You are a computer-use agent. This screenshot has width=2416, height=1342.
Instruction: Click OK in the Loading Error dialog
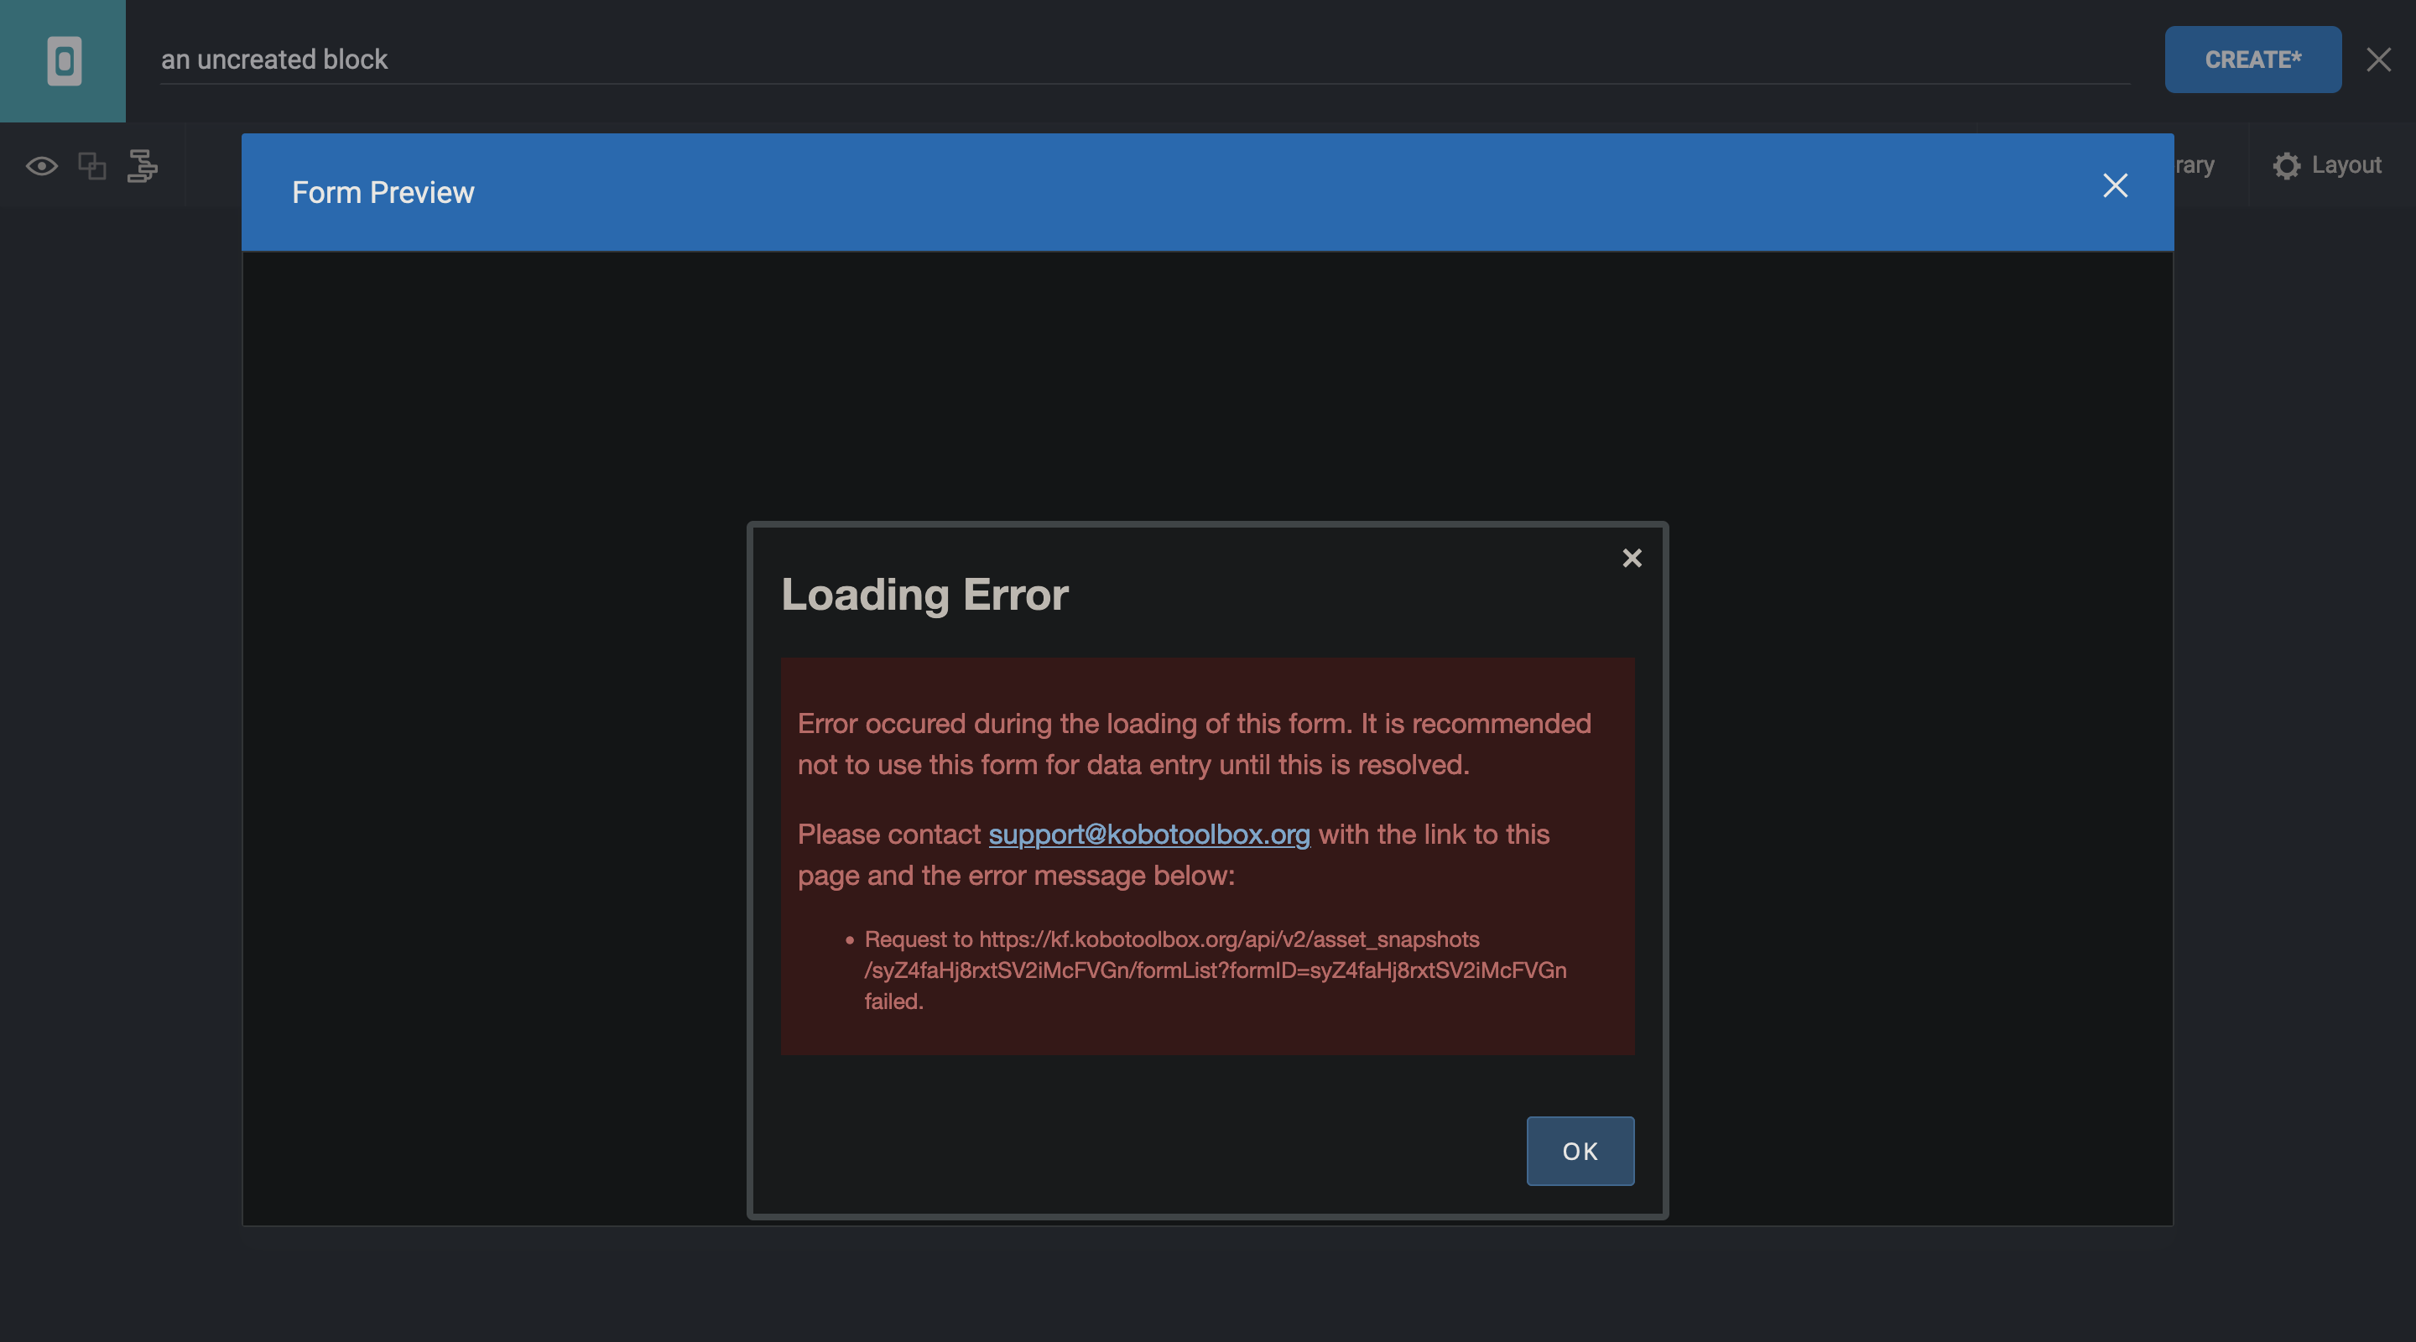[1580, 1151]
